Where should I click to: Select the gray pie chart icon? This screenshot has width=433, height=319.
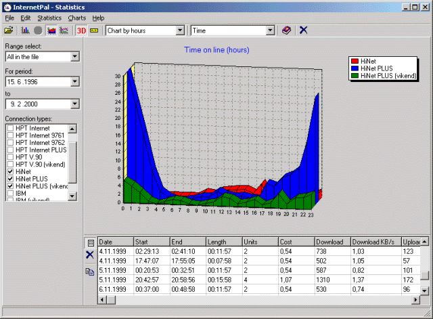coord(39,30)
